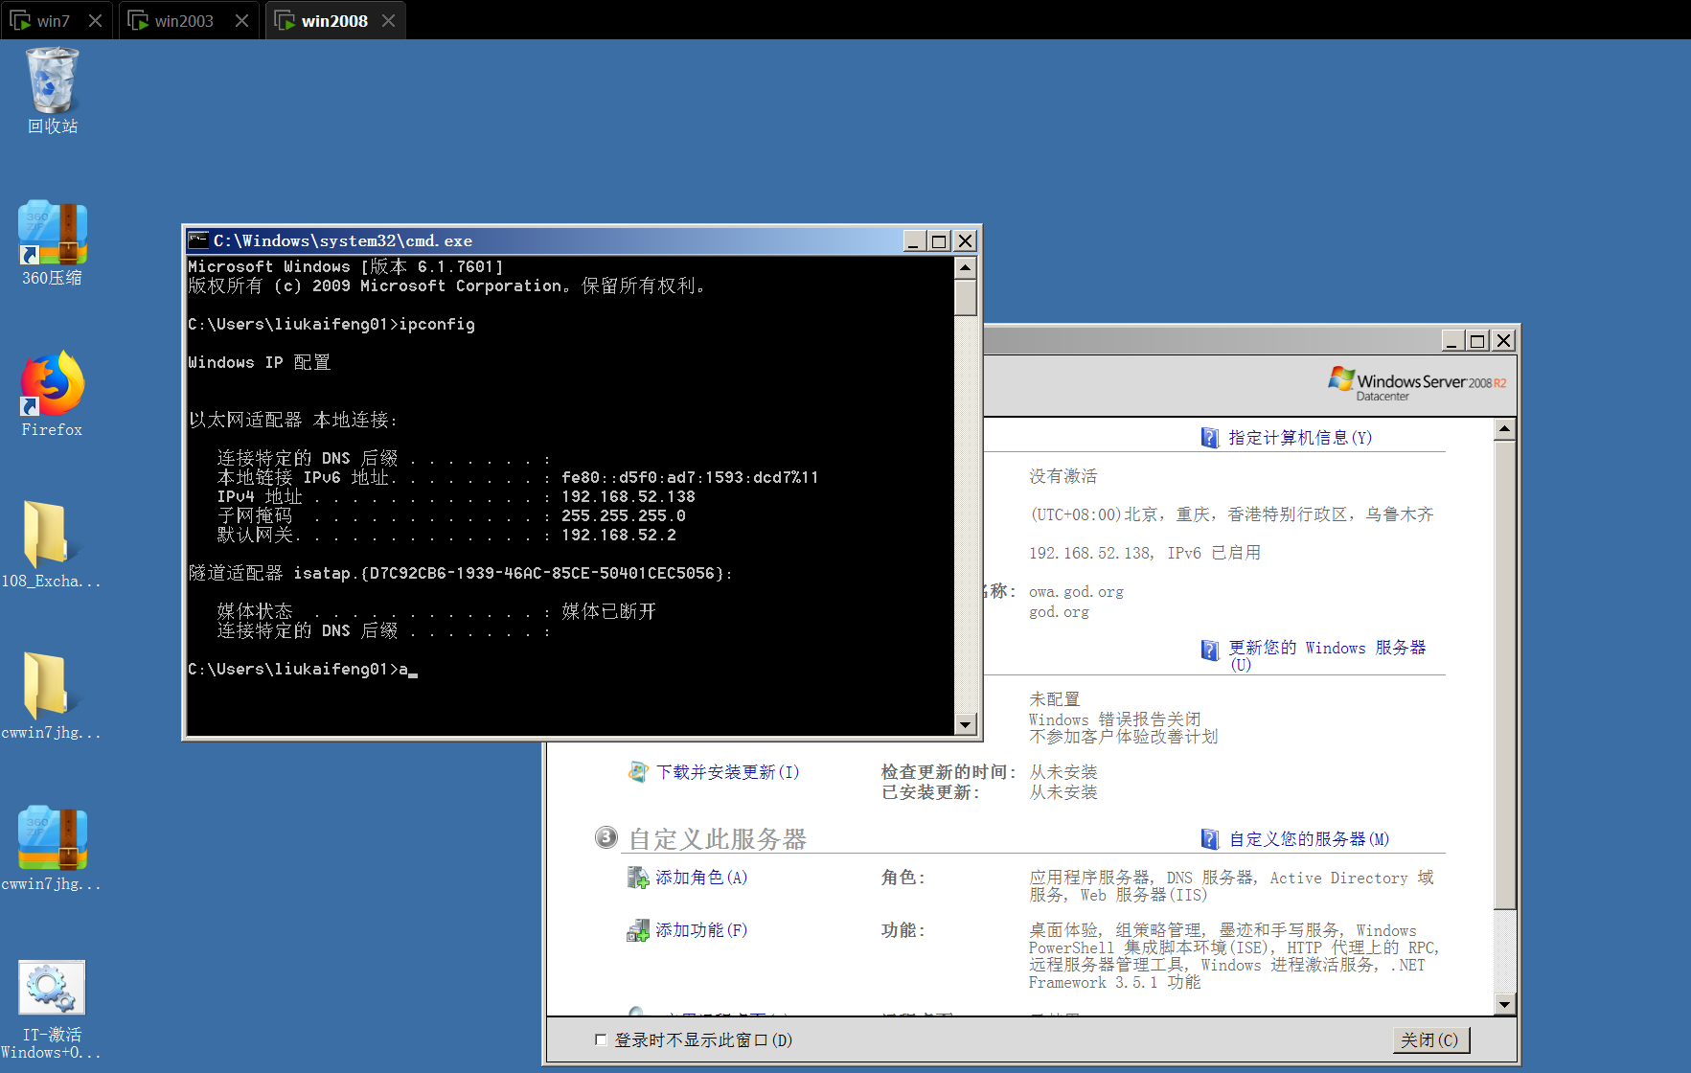Switch to the win2003 tab

[182, 19]
